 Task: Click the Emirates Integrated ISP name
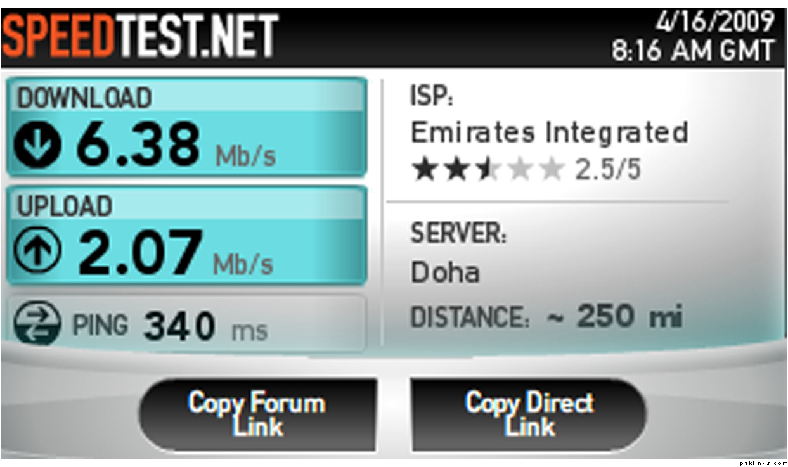[x=549, y=132]
